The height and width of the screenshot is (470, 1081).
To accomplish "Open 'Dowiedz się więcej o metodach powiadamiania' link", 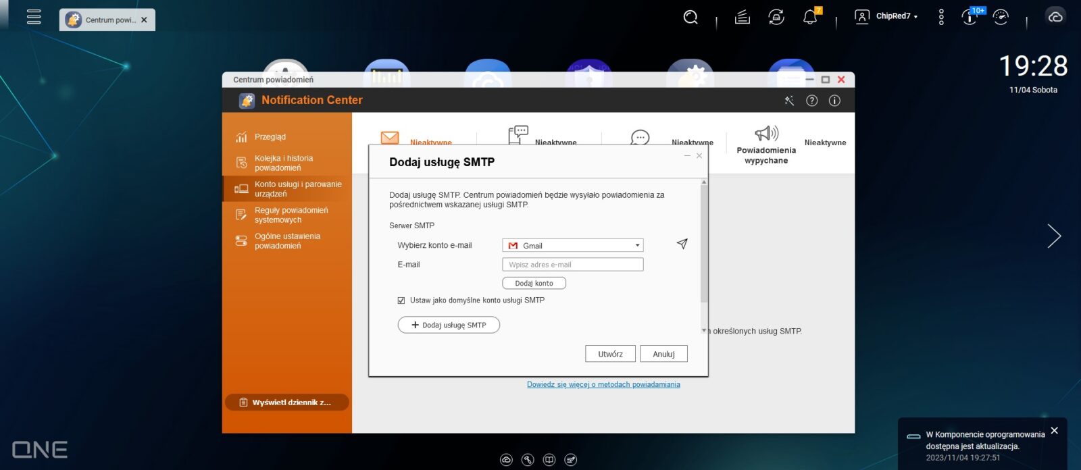I will coord(603,385).
